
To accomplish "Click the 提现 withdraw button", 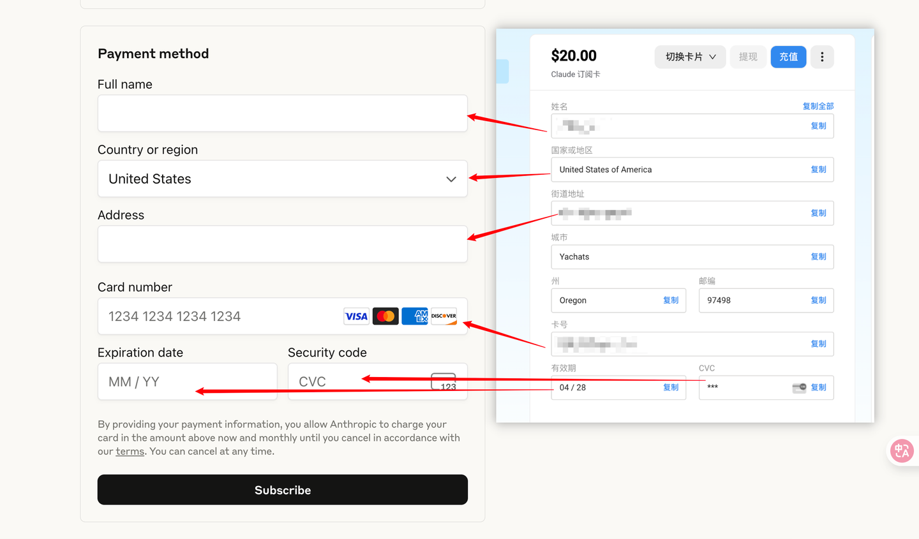I will click(x=748, y=57).
